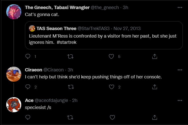Open the #startrek hashtag
Screen dimensions: 188x125
click(67, 42)
